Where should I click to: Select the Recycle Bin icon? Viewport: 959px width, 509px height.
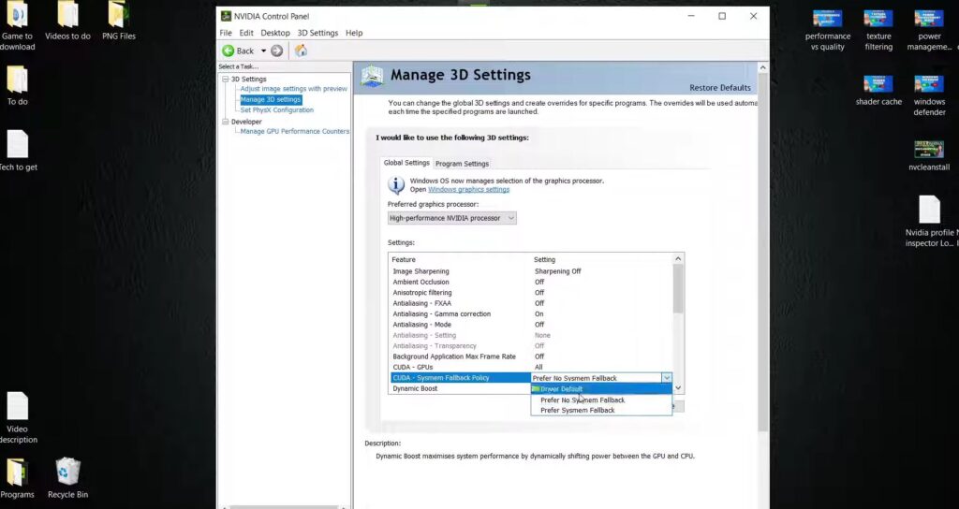67,478
